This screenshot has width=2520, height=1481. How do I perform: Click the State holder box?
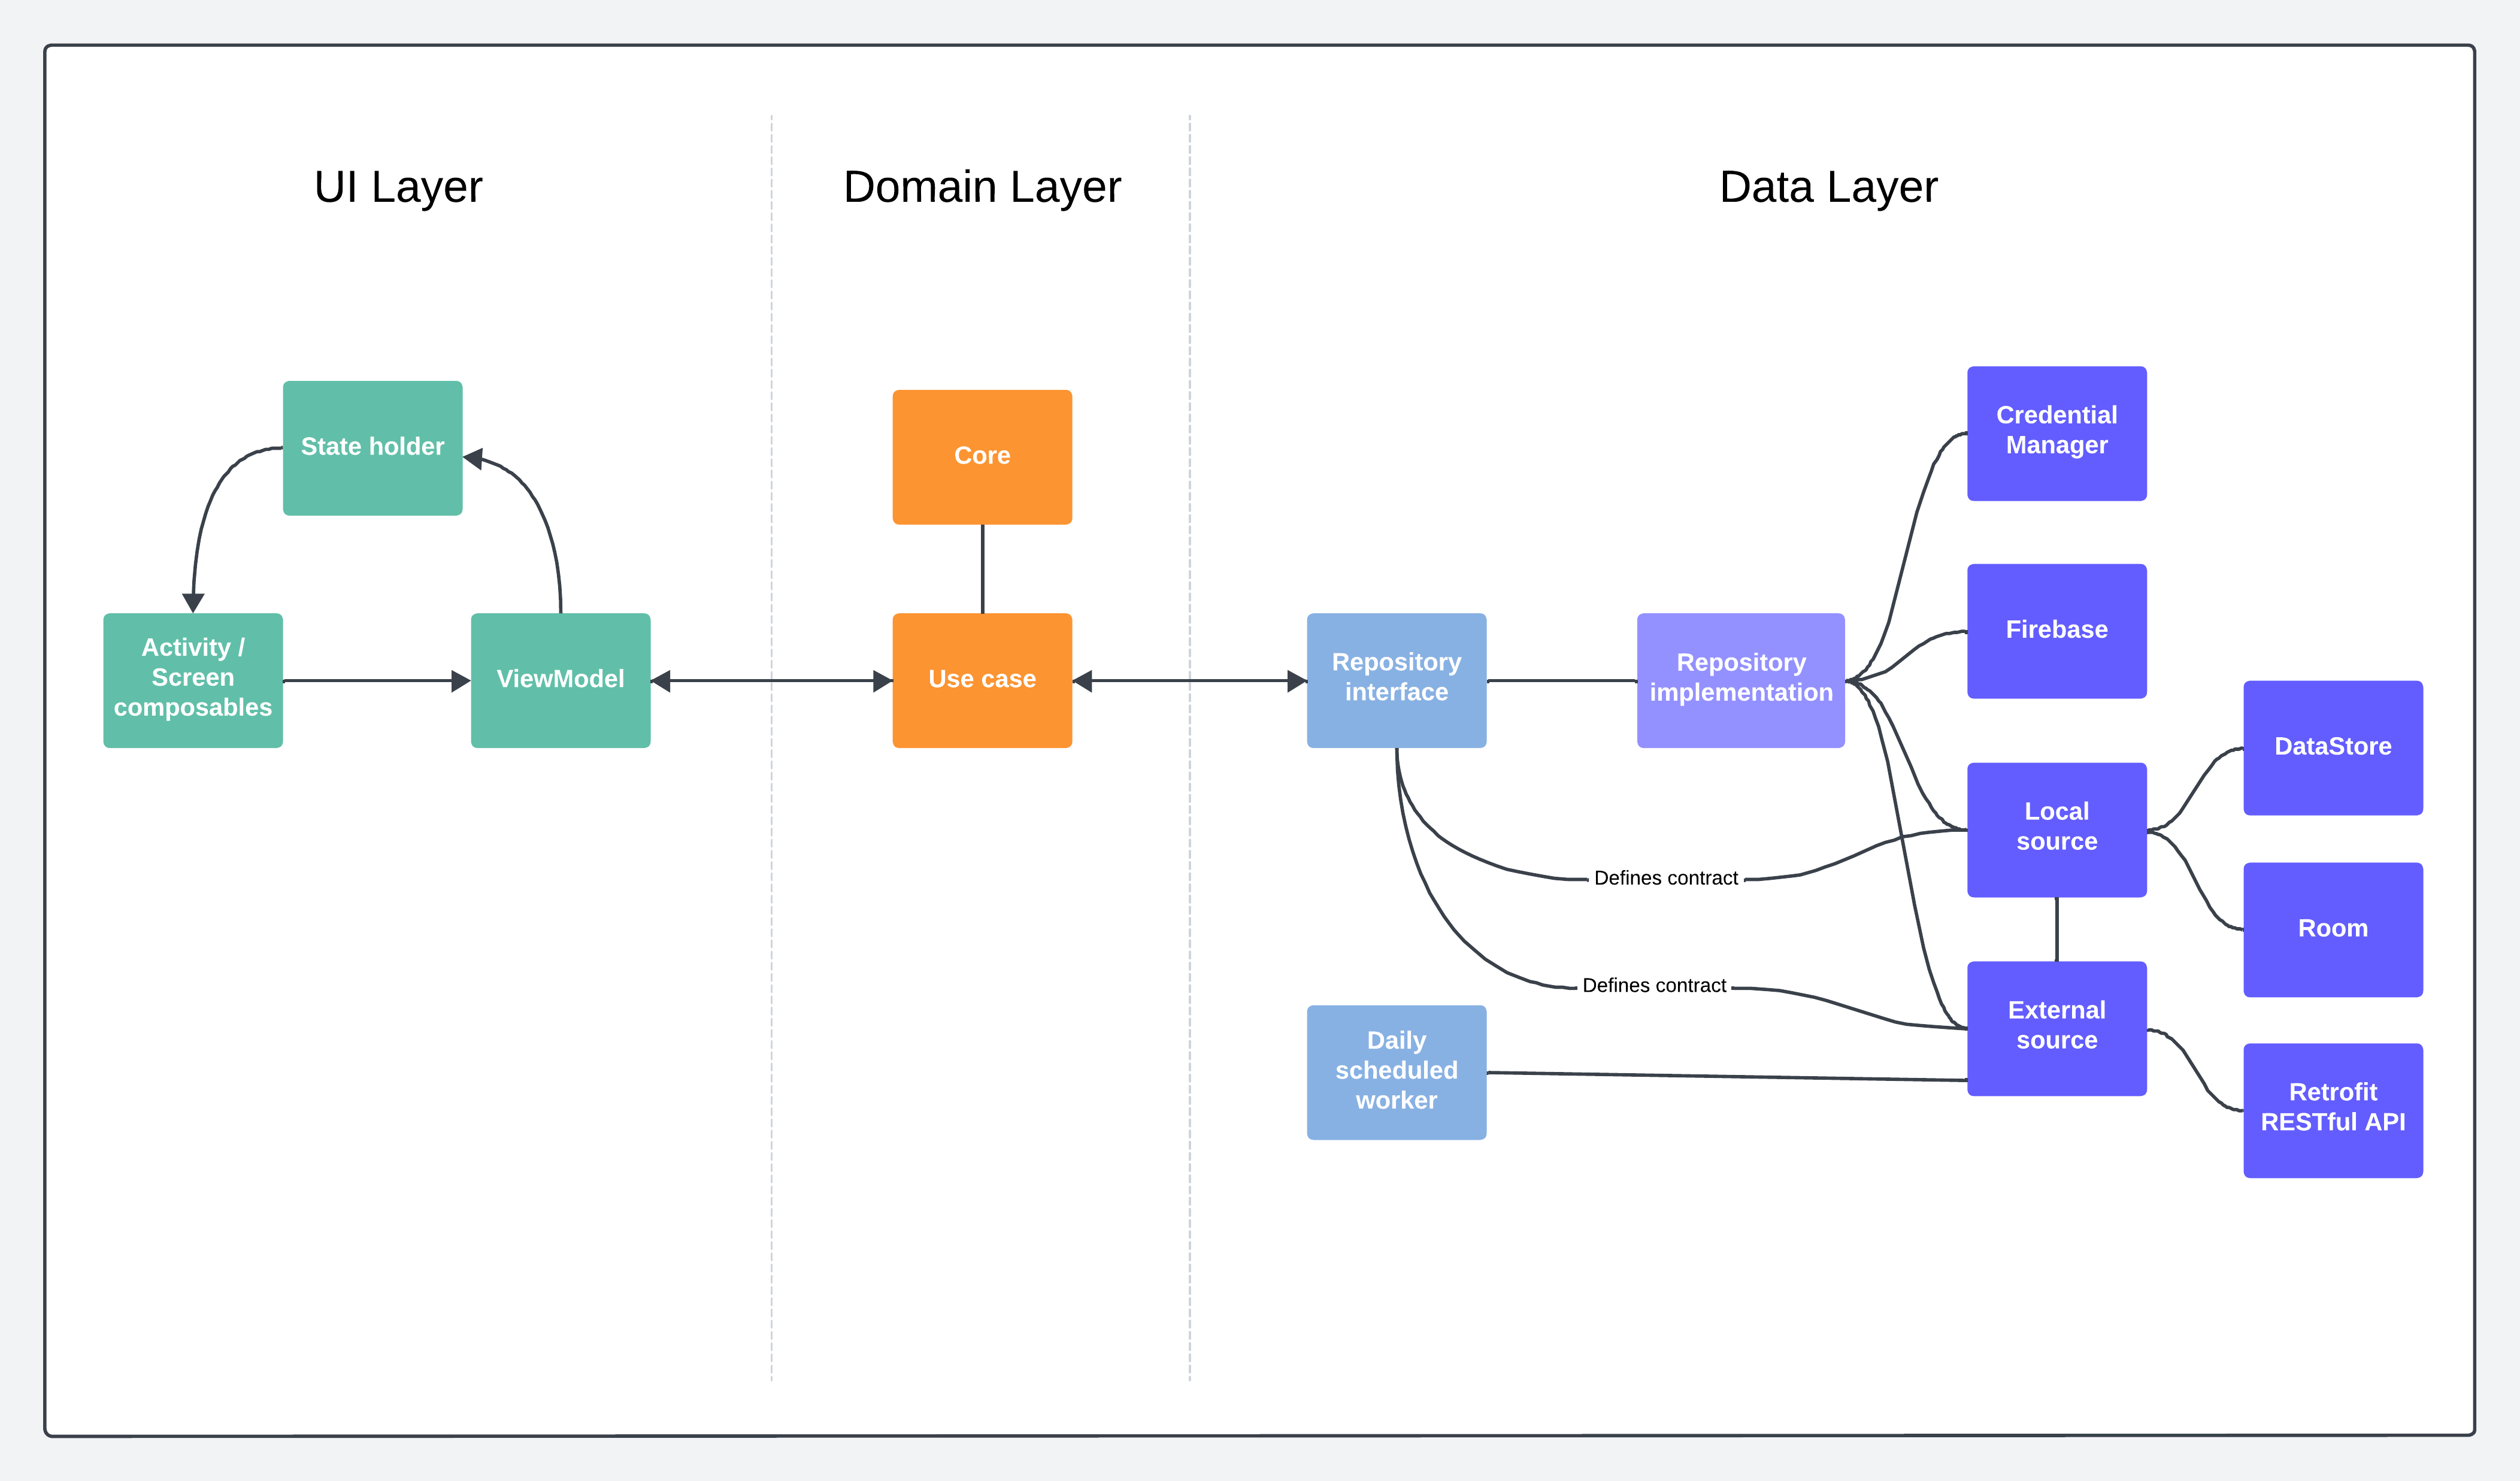coord(372,447)
